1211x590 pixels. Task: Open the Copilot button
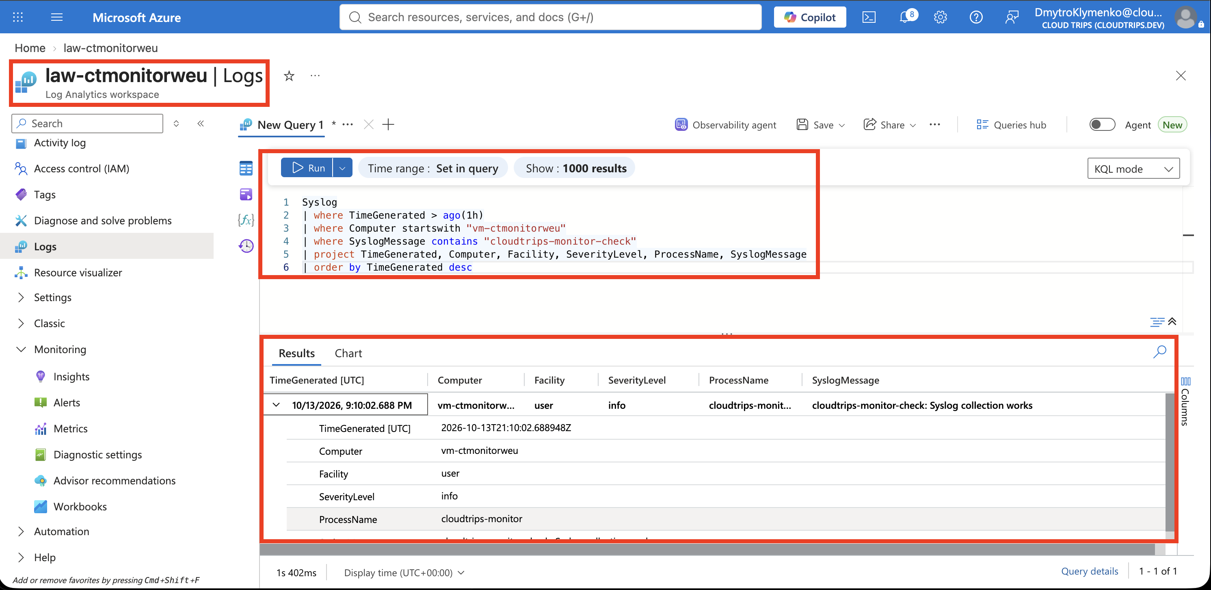pyautogui.click(x=810, y=17)
